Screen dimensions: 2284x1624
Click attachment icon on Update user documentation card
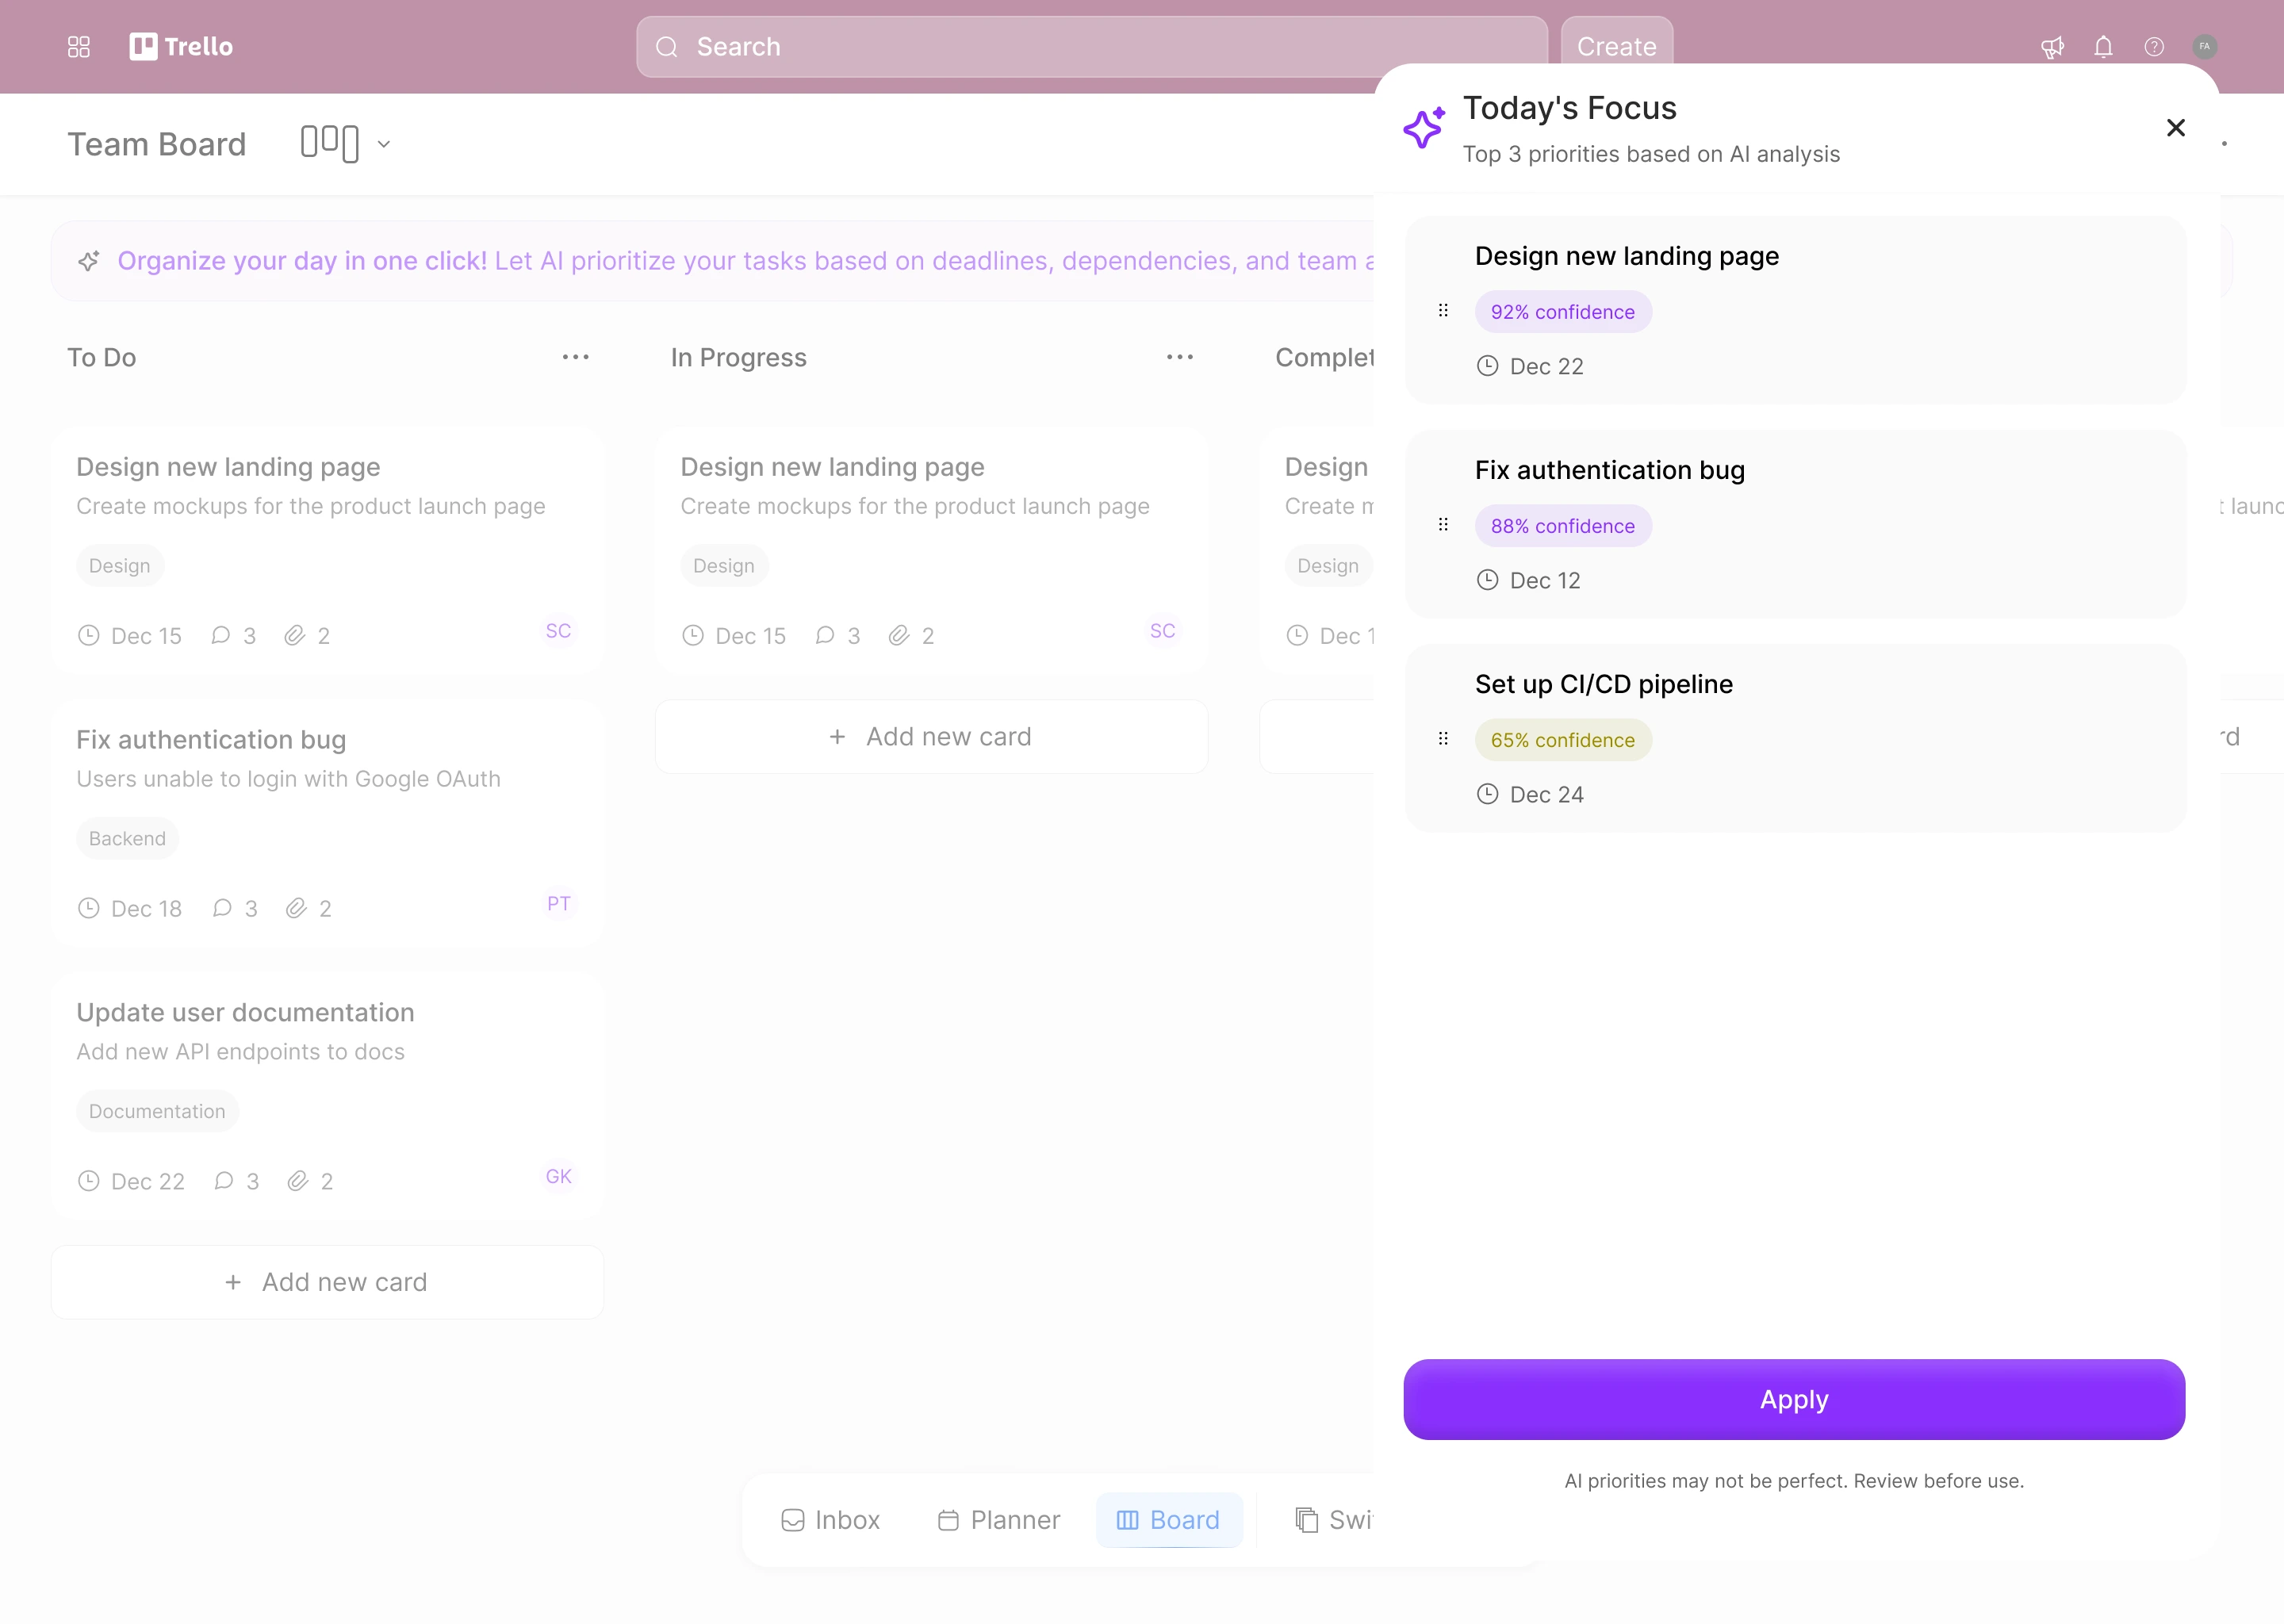click(298, 1181)
